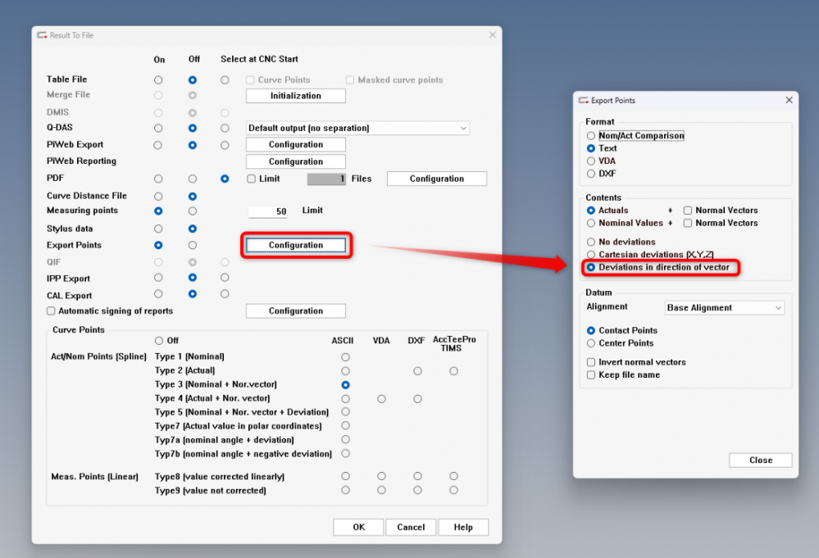Set PDF output to Off

point(193,179)
